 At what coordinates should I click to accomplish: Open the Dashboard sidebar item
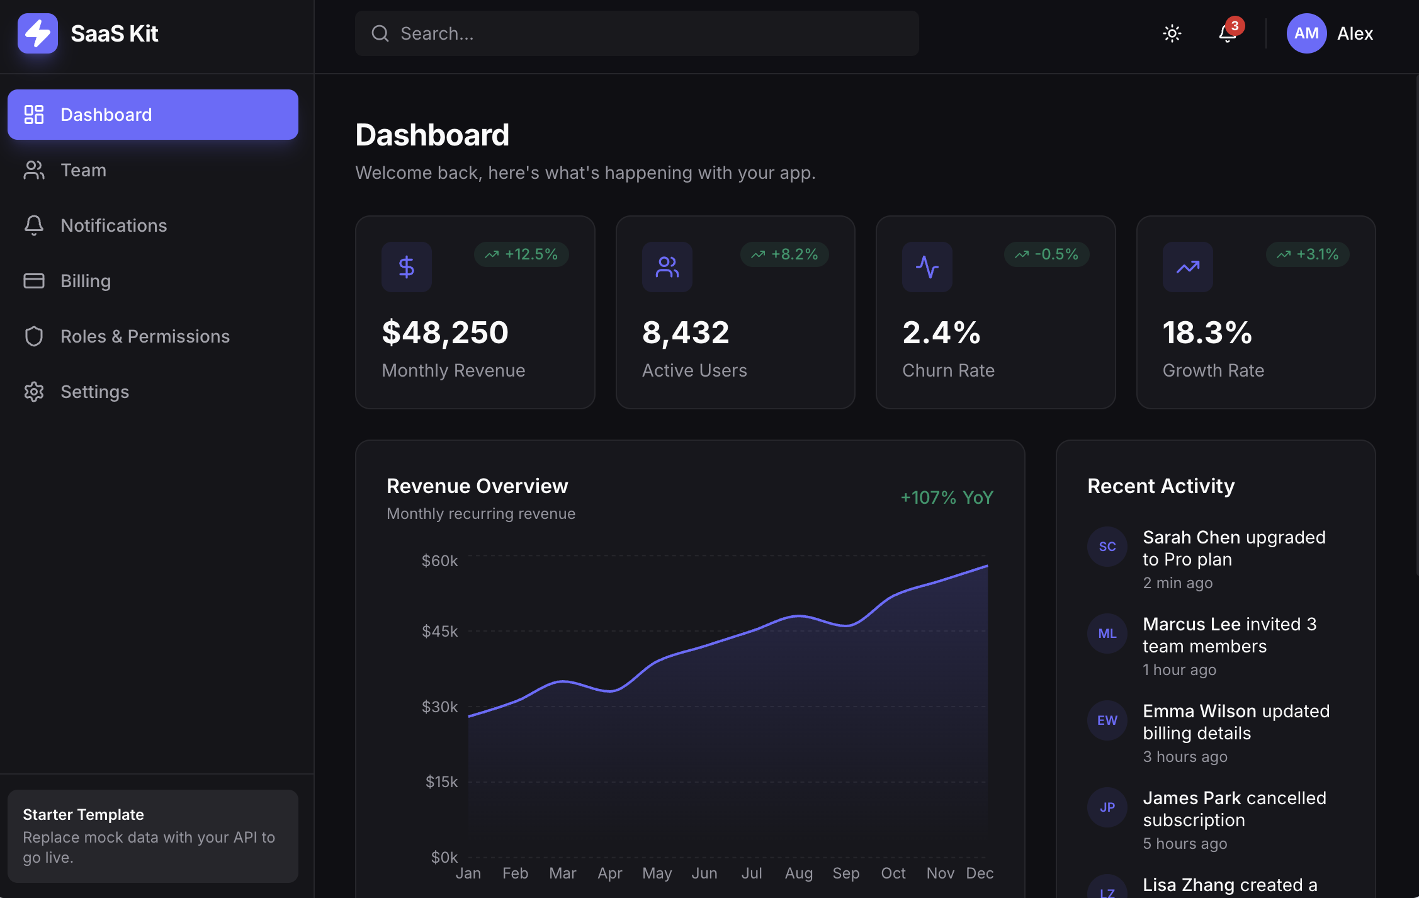click(153, 115)
